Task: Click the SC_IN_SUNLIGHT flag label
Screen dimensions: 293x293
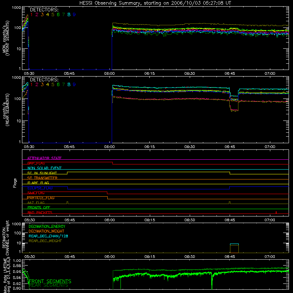Action: pos(42,173)
